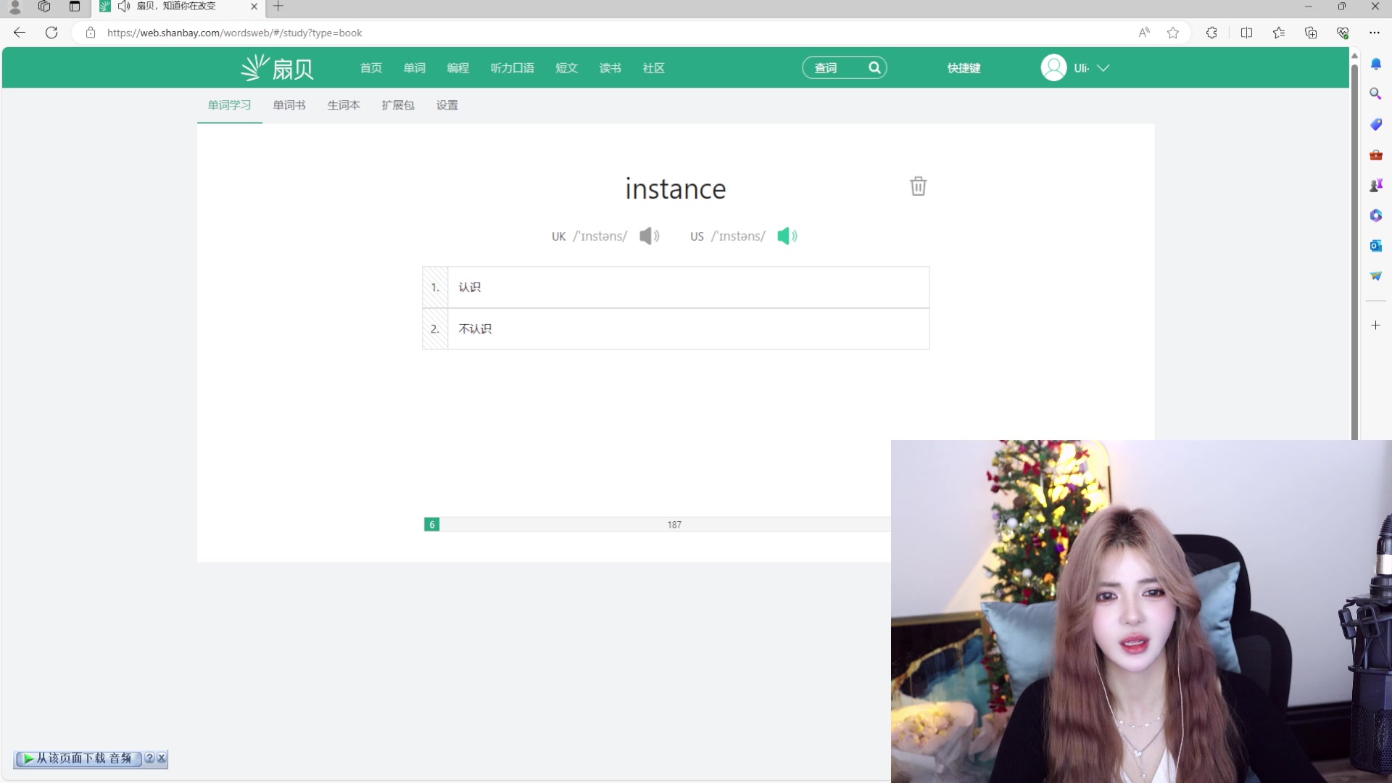Switch to the 扩展包 tab
The image size is (1392, 783).
click(x=398, y=105)
